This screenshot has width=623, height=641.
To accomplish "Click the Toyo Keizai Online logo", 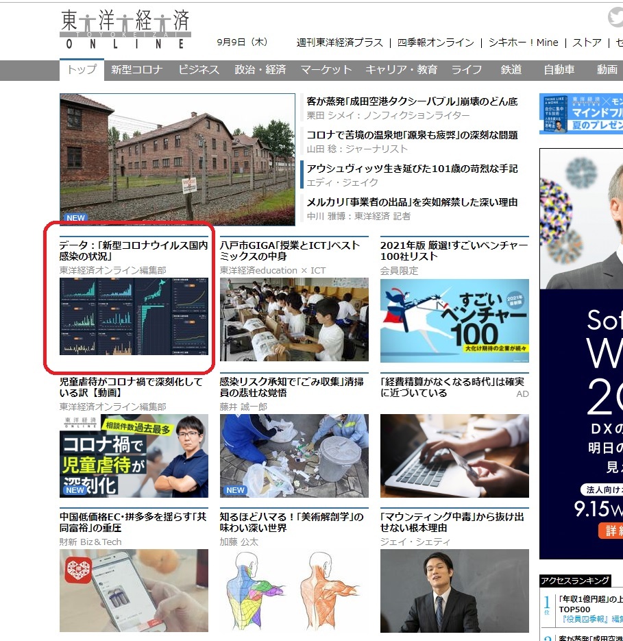I will tap(125, 29).
